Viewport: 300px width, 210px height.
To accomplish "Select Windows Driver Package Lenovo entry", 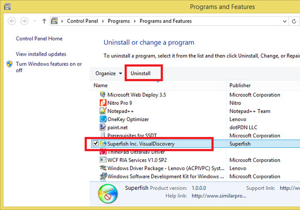I will click(166, 169).
